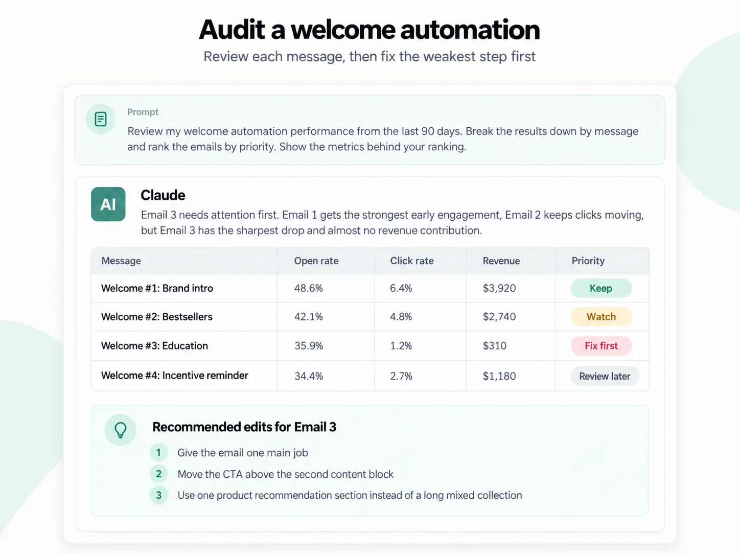Click the Prompt label
This screenshot has width=740, height=555.
click(143, 112)
